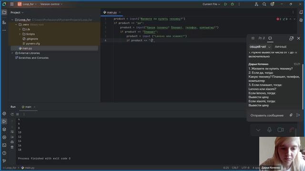Pop out the chat panel window icon
This screenshot has width=305, height=171.
[291, 38]
